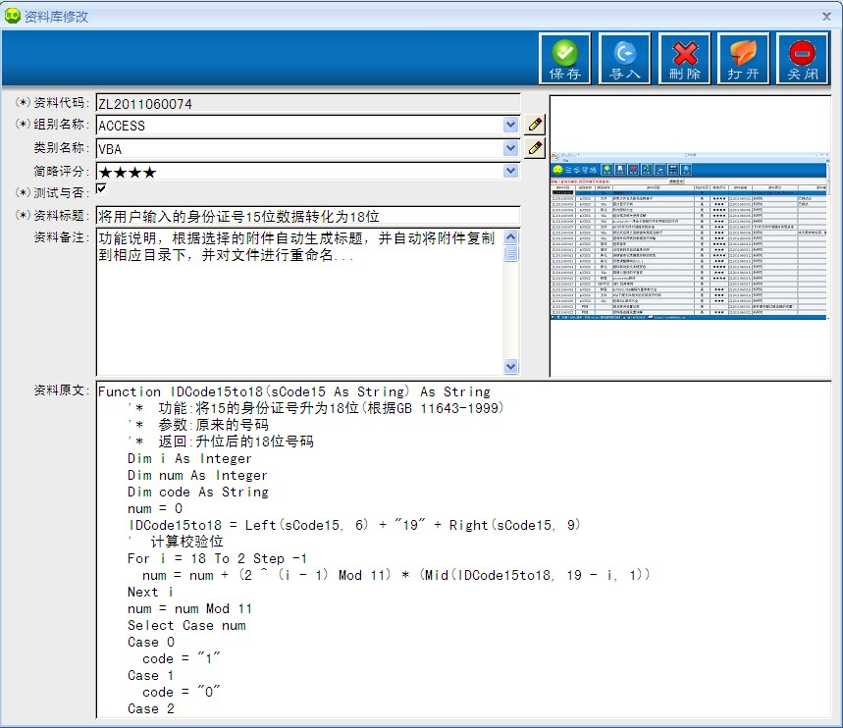Screen dimensions: 843x728
Task: Click the 关闭 (Close) toolbar button
Action: tap(803, 59)
